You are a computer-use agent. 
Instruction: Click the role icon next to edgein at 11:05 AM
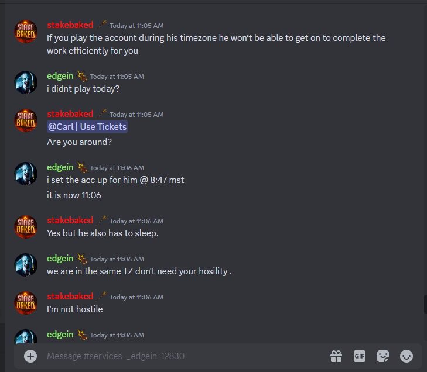coord(82,76)
